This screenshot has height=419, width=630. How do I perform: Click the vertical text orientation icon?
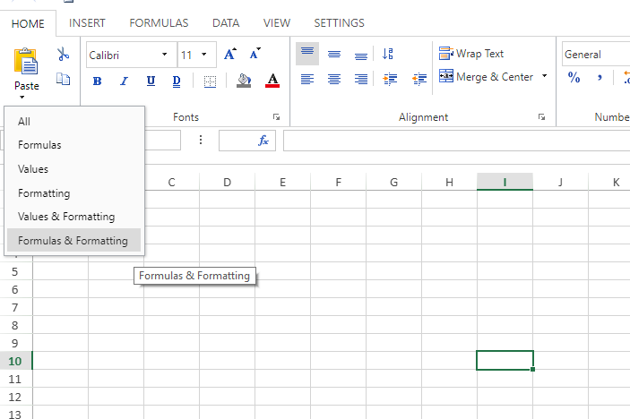point(388,54)
